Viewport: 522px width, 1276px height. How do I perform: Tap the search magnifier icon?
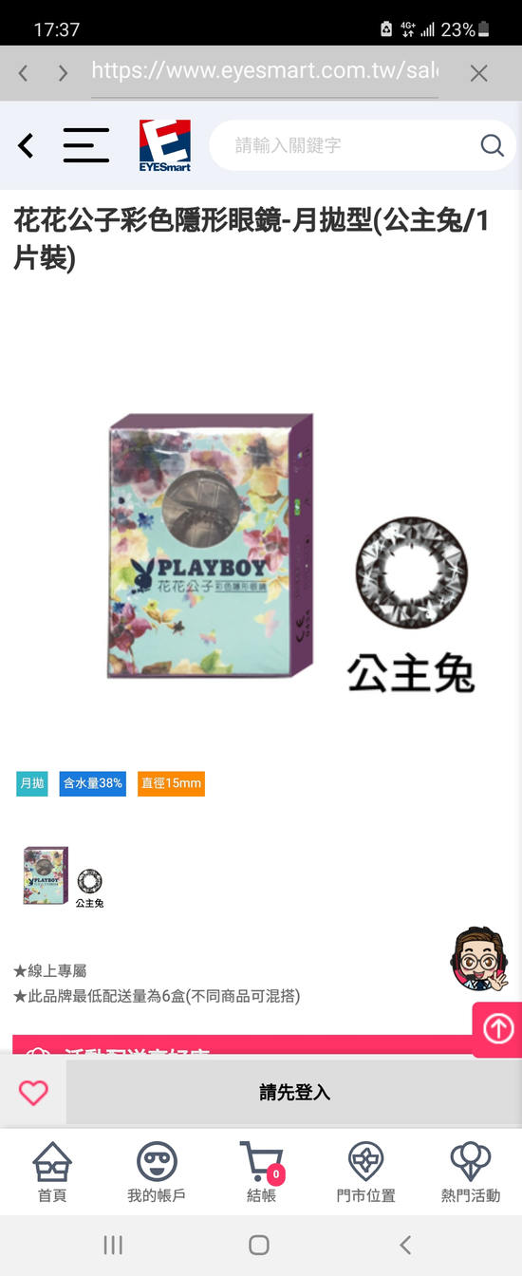492,145
